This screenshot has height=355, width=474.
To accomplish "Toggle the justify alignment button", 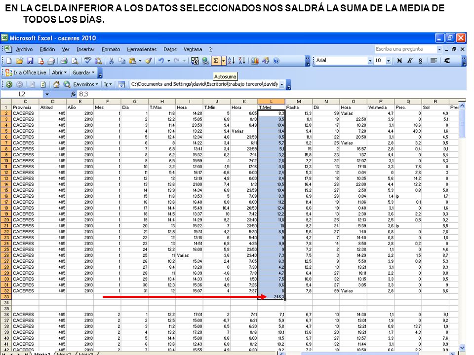I will click(434, 61).
